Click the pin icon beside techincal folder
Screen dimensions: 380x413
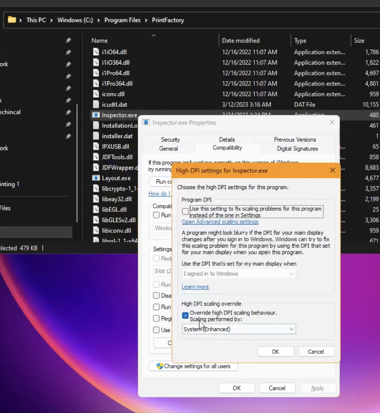(x=68, y=112)
